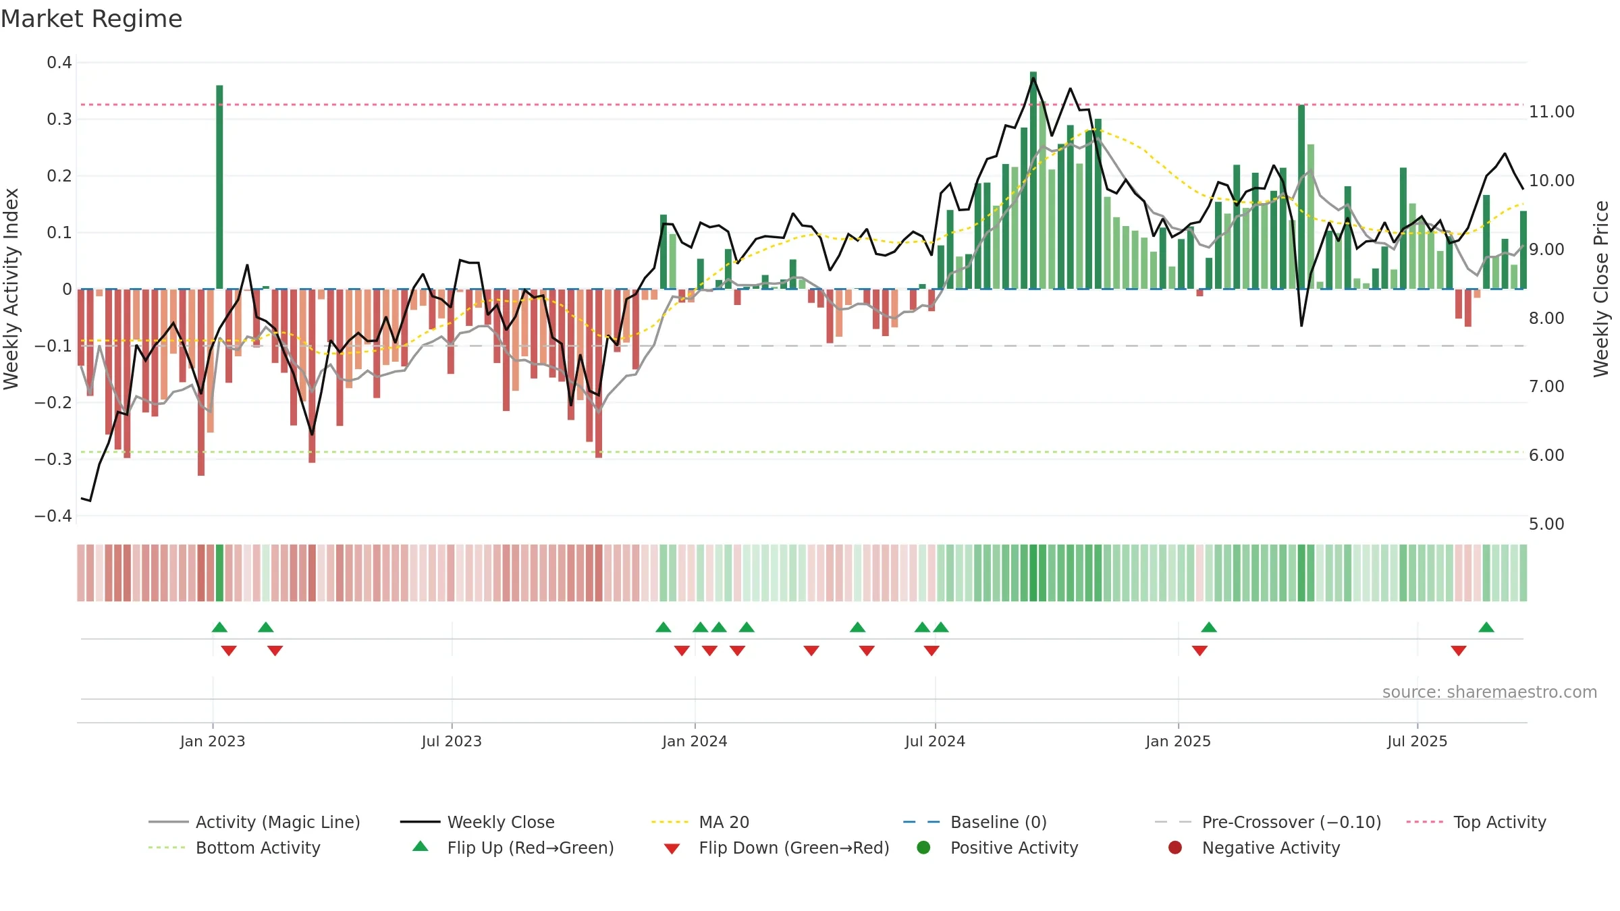Toggle the Baseline (0) legend entry
Screen dimensions: 1620x911
[975, 822]
